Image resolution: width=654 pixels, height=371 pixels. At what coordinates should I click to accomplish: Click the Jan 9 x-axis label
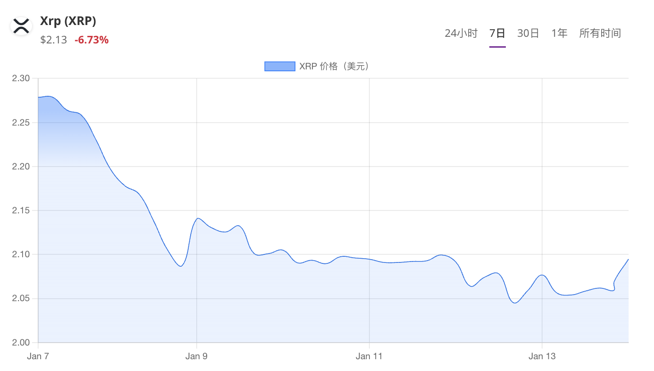click(196, 356)
